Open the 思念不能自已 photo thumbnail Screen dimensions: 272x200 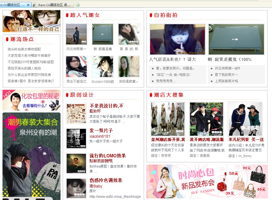tap(76, 66)
